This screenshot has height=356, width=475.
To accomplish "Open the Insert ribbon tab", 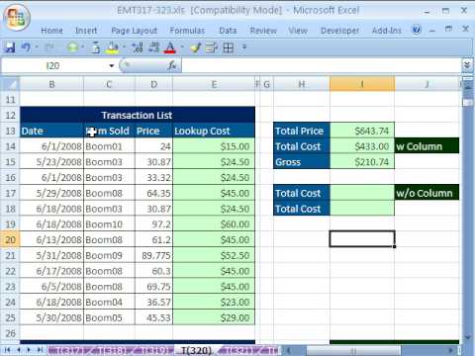I will coord(86,31).
